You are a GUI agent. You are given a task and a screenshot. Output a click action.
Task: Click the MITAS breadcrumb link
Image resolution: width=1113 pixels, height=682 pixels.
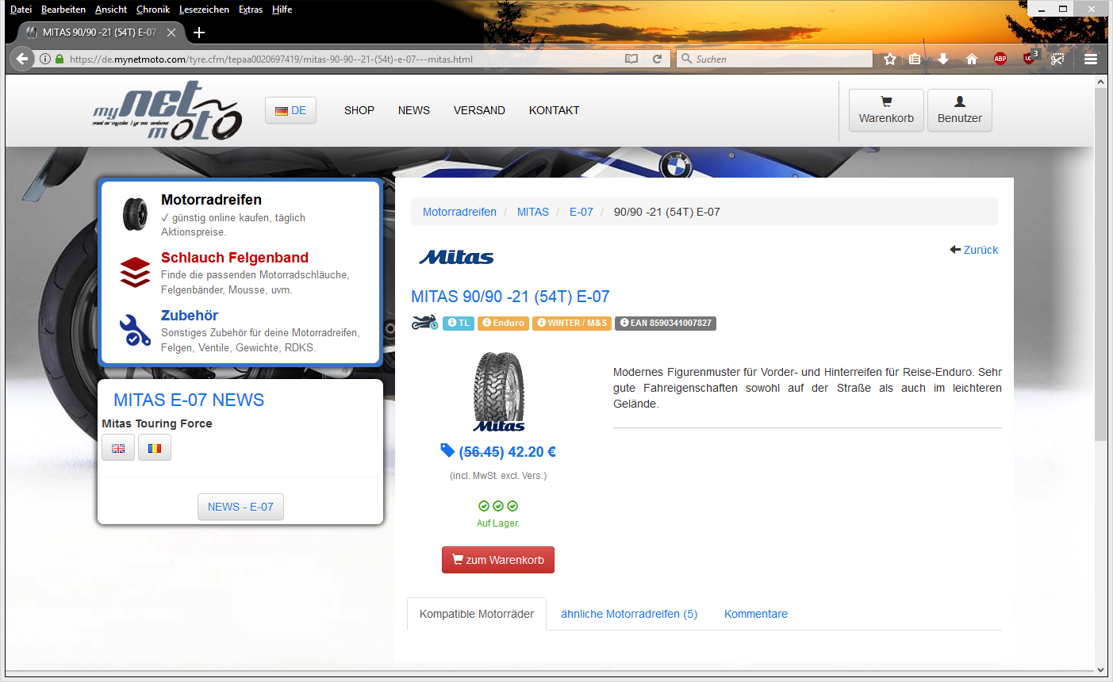tap(533, 212)
